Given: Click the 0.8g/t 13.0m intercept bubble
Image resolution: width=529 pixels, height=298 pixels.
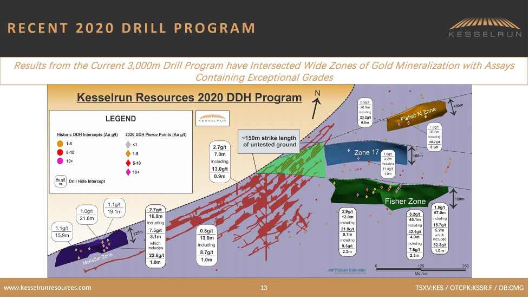Looking at the screenshot, I should [x=206, y=245].
